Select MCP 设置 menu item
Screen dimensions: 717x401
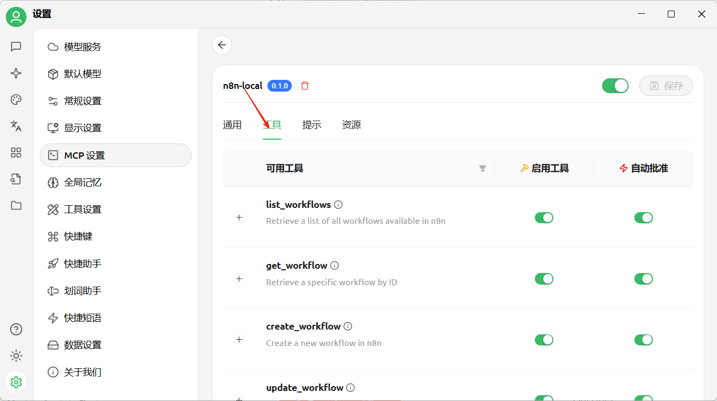point(115,156)
